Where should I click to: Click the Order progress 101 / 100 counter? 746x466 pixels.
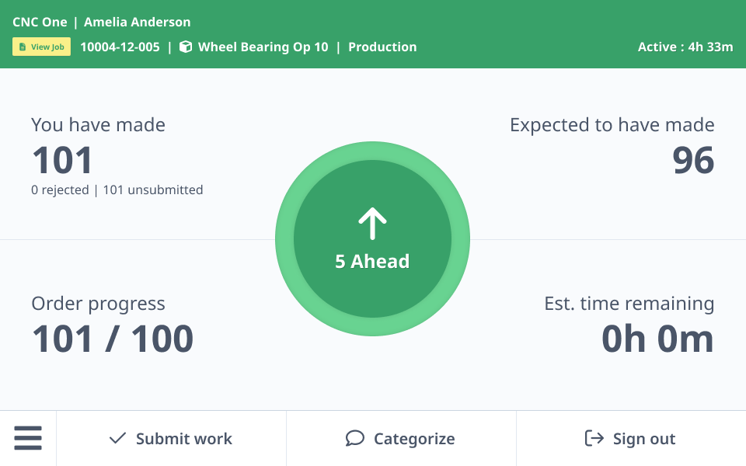coord(112,339)
